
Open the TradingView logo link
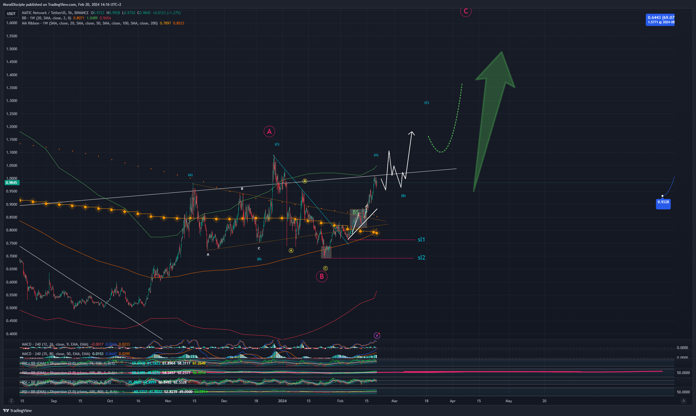tap(17, 410)
